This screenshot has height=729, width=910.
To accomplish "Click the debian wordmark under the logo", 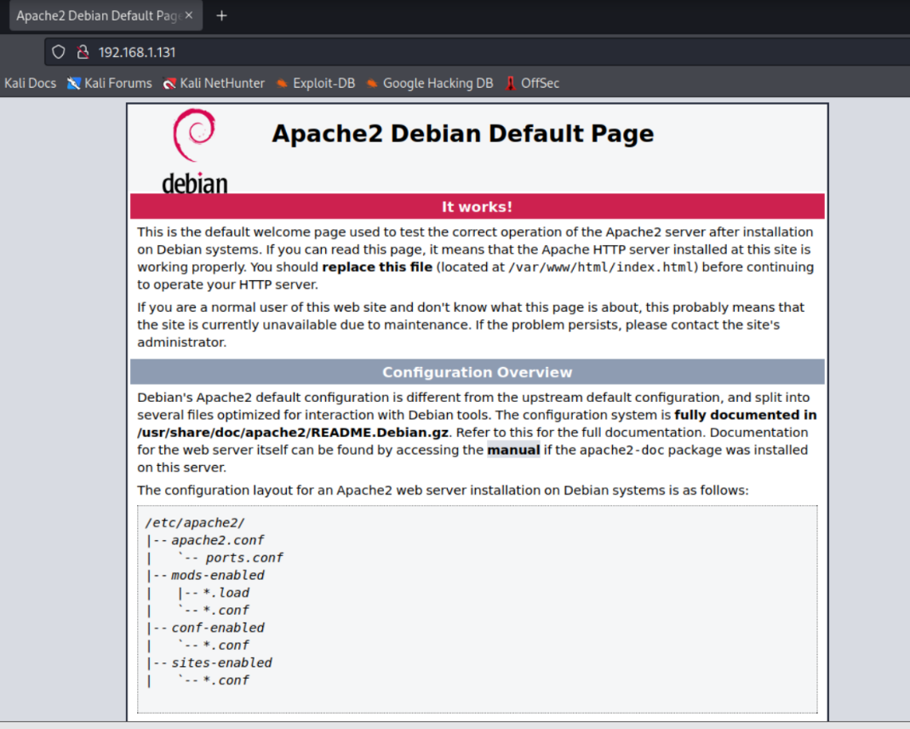I will 194,183.
